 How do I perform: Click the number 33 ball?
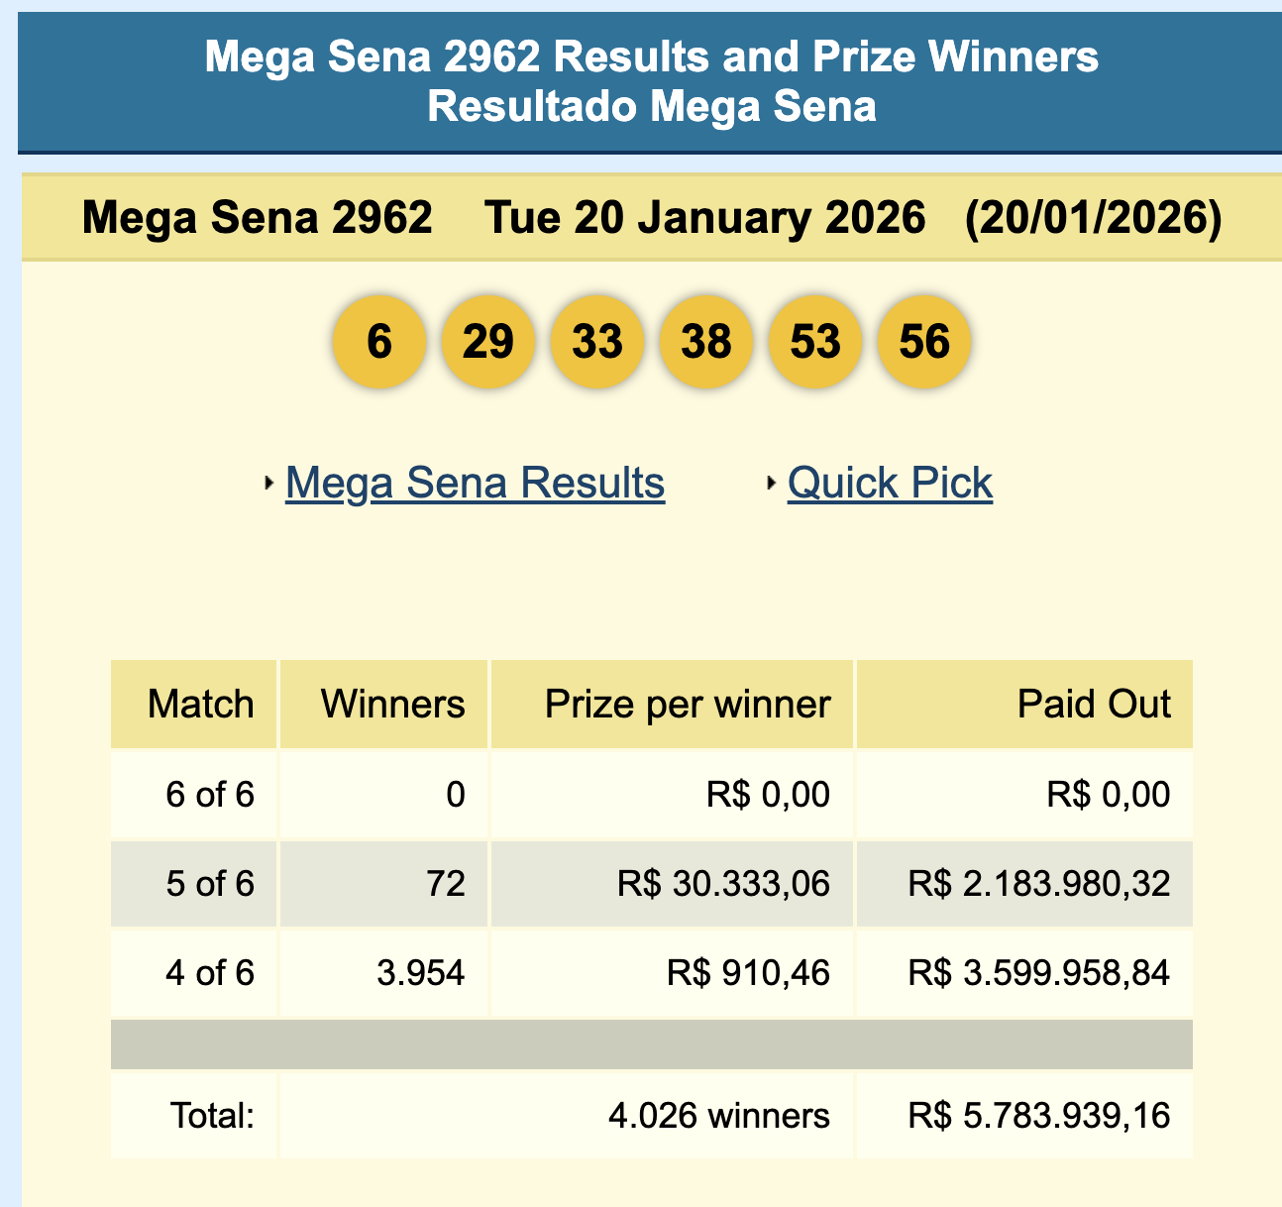[x=597, y=341]
